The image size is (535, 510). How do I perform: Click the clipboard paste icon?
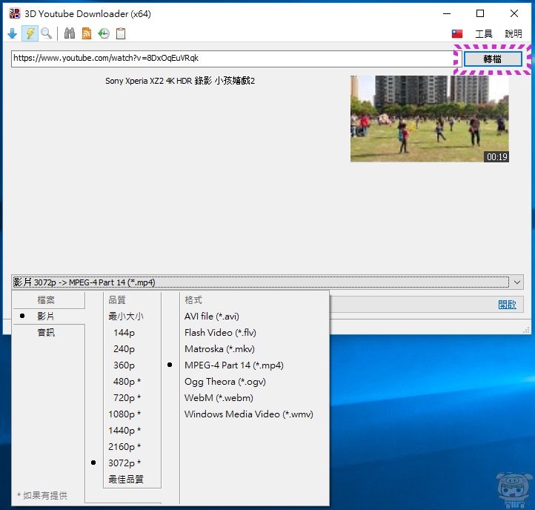[x=121, y=33]
